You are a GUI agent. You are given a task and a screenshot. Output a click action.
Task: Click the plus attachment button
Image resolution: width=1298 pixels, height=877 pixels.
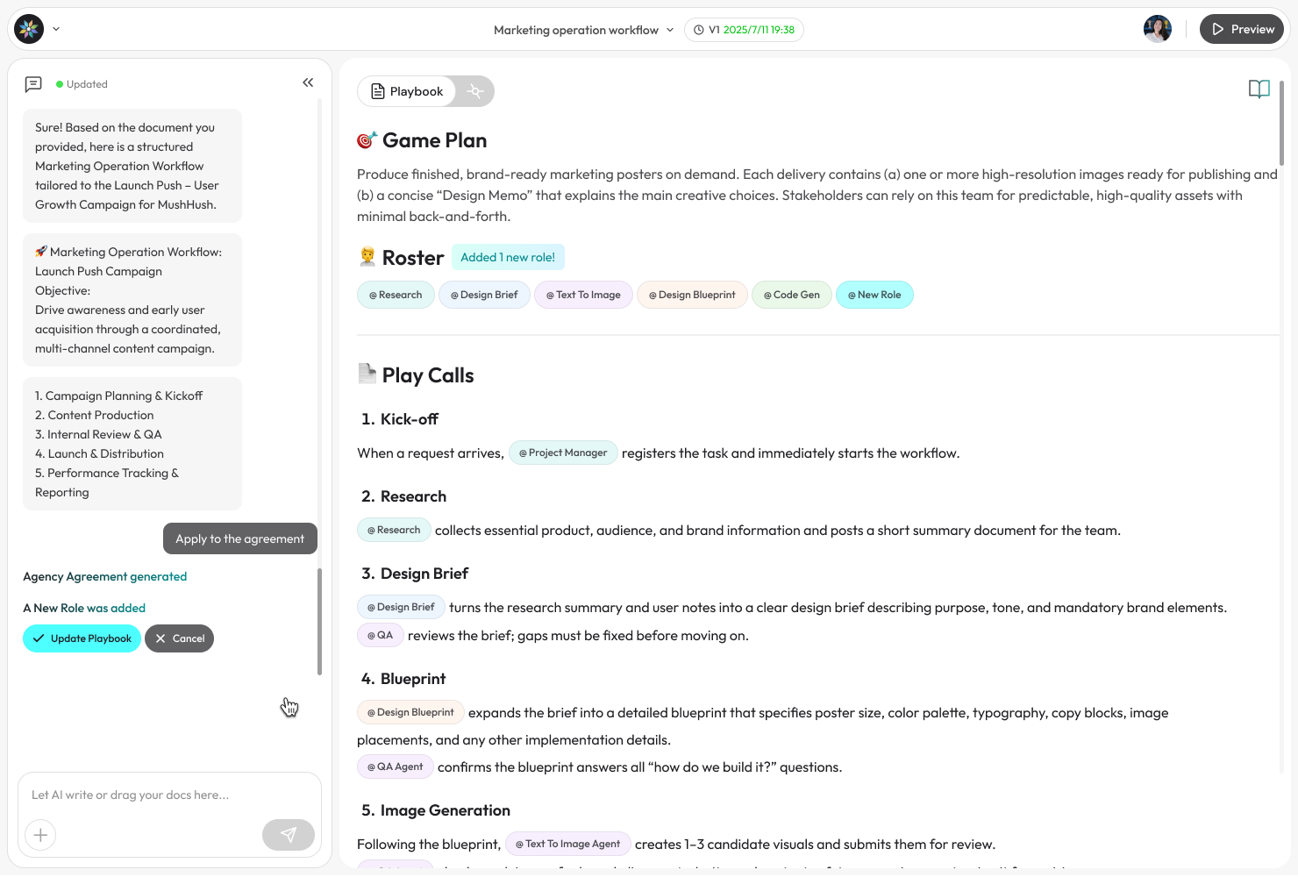click(40, 835)
